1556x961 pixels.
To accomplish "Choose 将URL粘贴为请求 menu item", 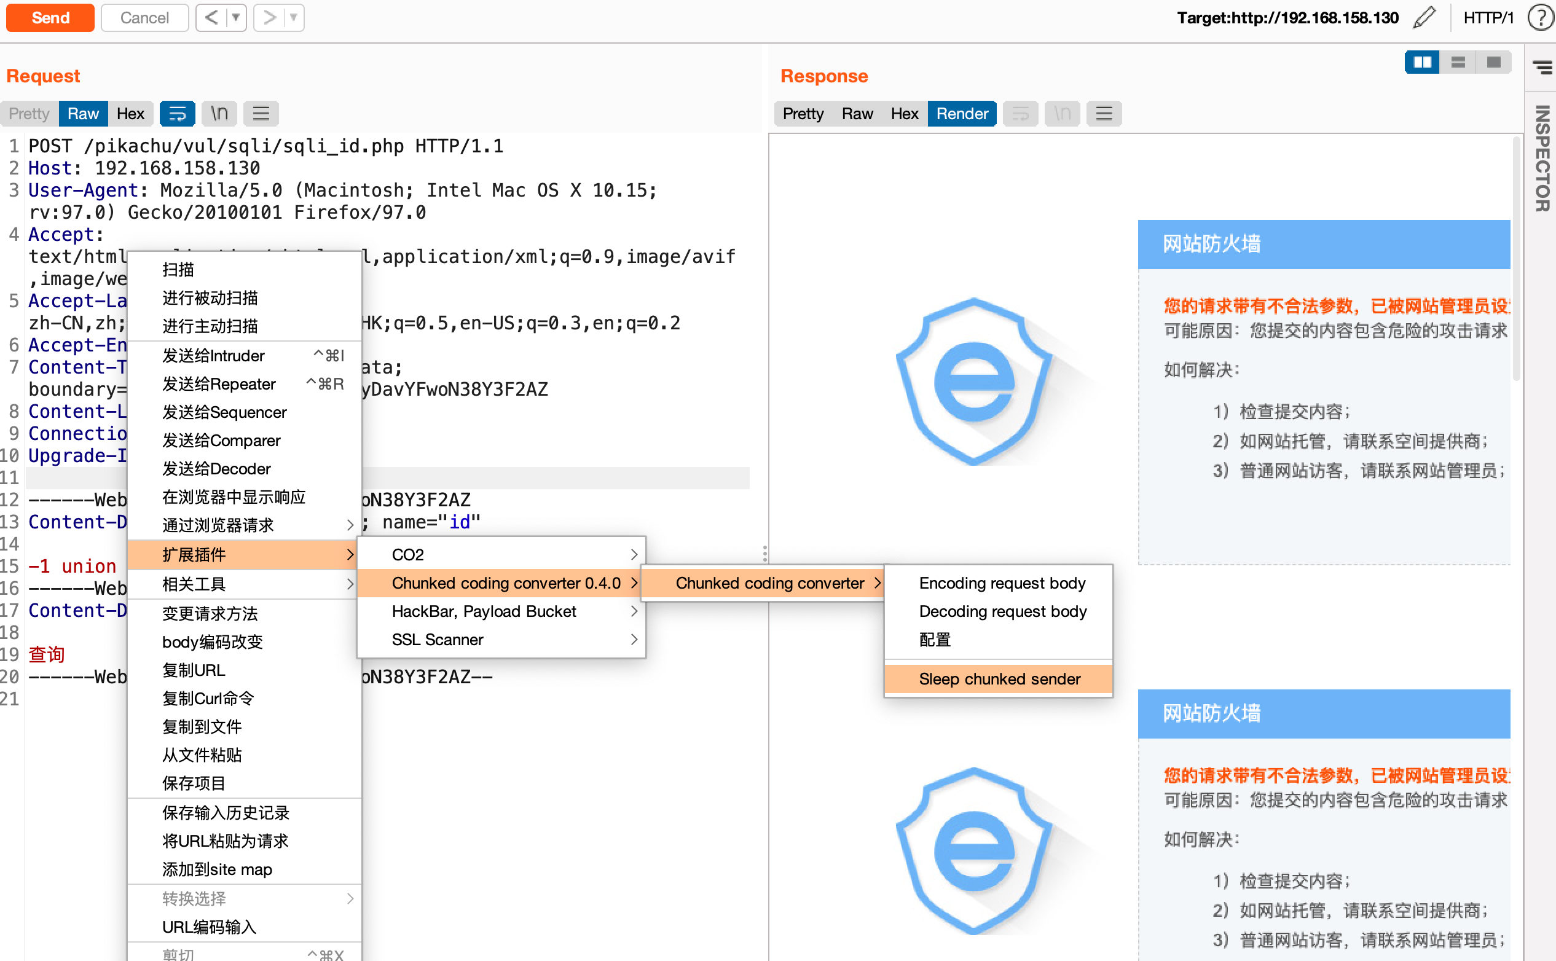I will click(x=245, y=842).
